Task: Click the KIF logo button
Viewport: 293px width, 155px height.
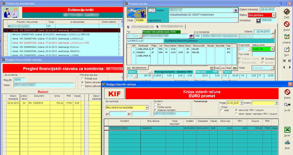Action: pos(114,94)
